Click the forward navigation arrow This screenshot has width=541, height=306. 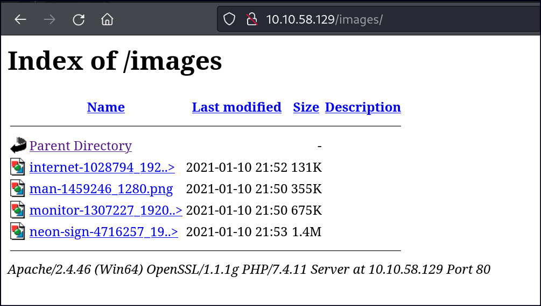50,20
